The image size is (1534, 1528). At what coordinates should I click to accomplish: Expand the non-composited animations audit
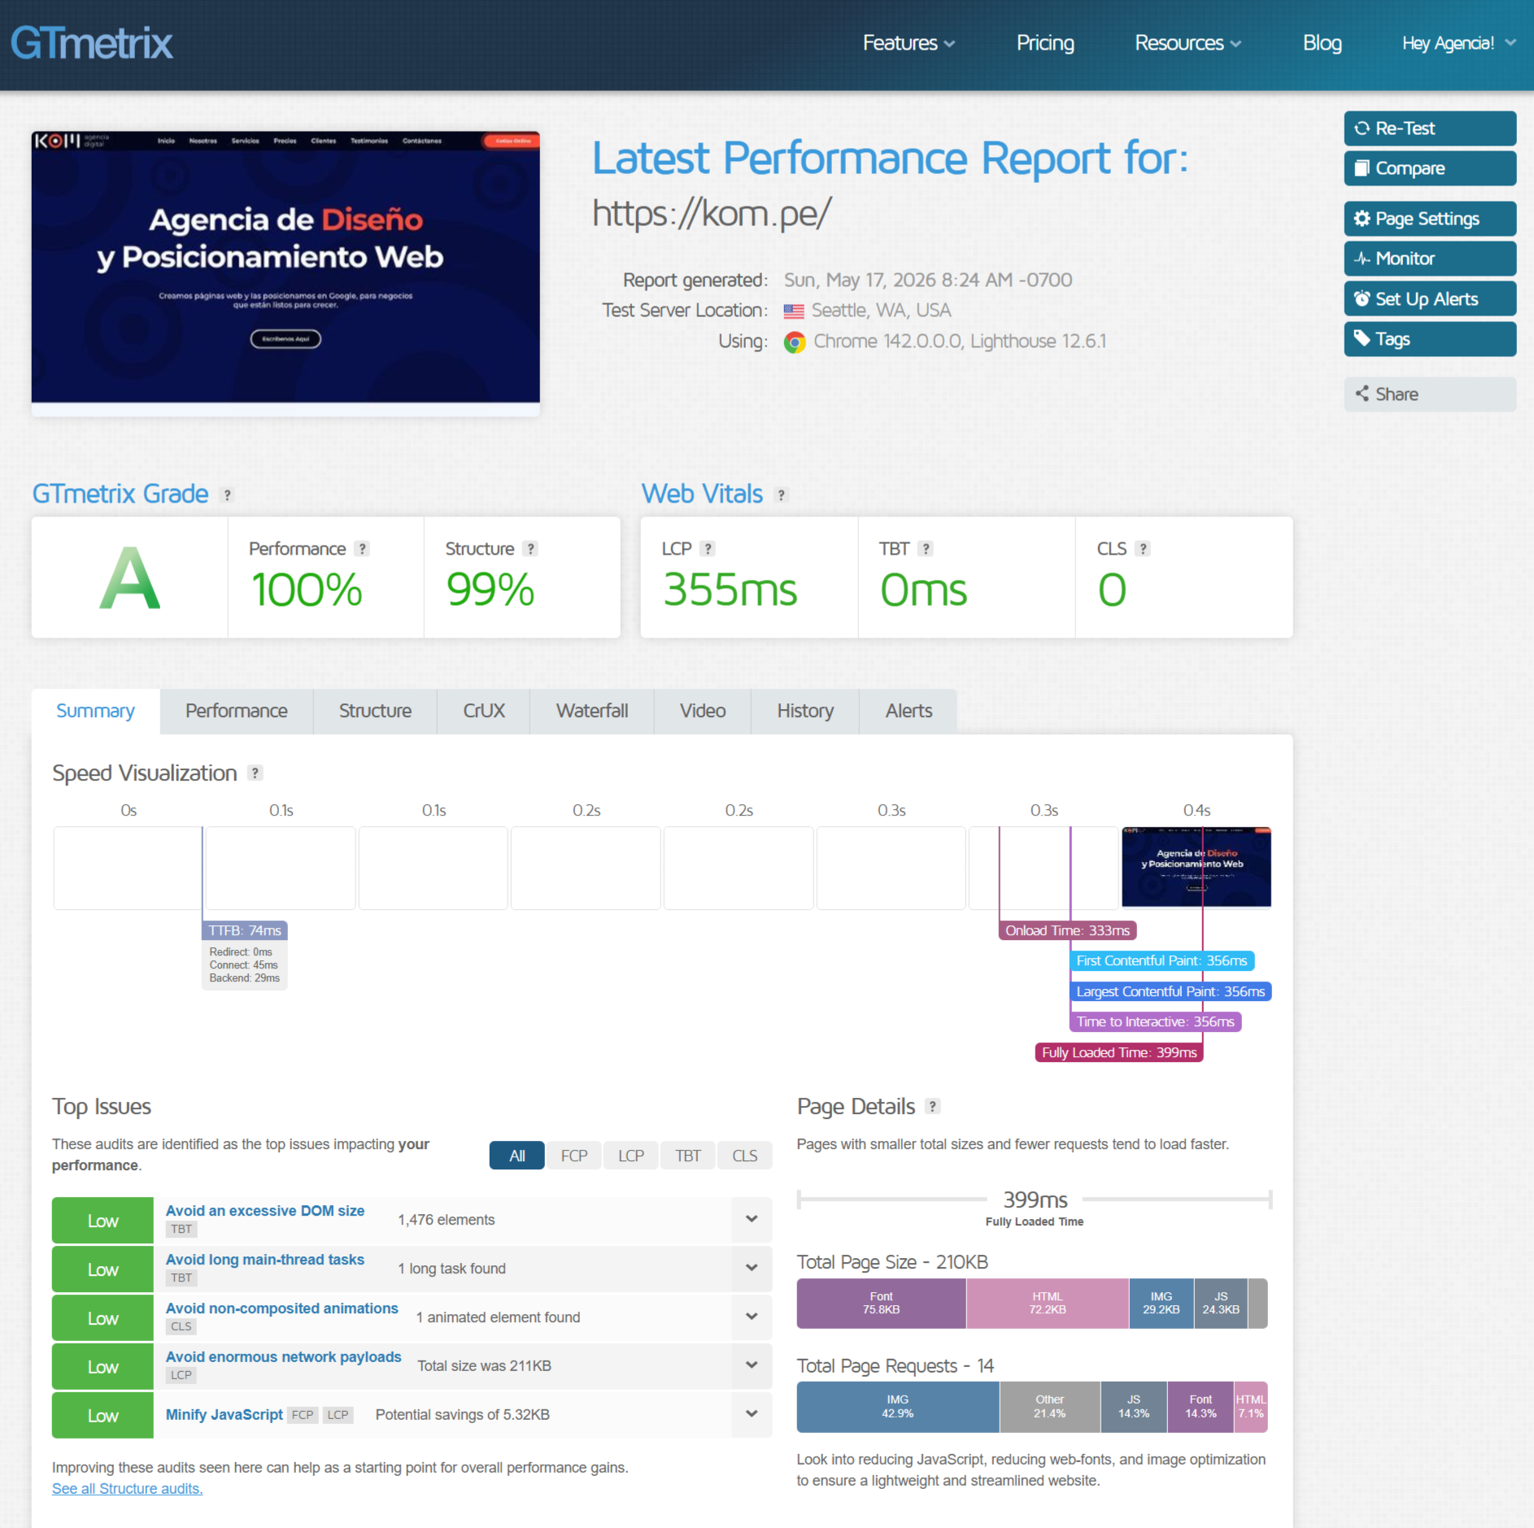coord(752,1317)
